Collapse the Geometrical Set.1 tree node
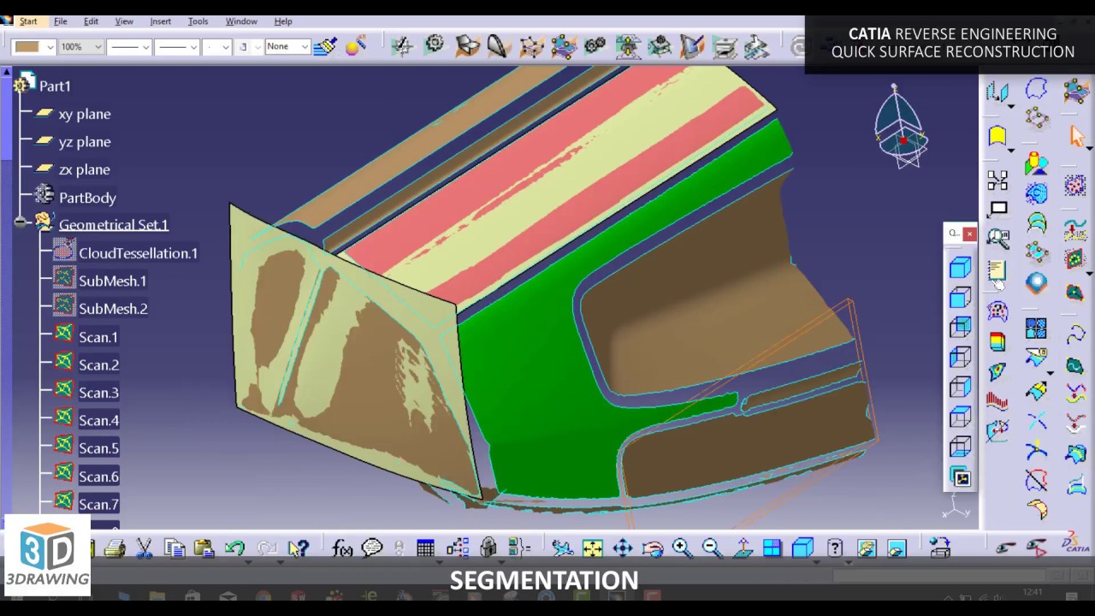Screen dimensions: 1095x616 [20, 222]
